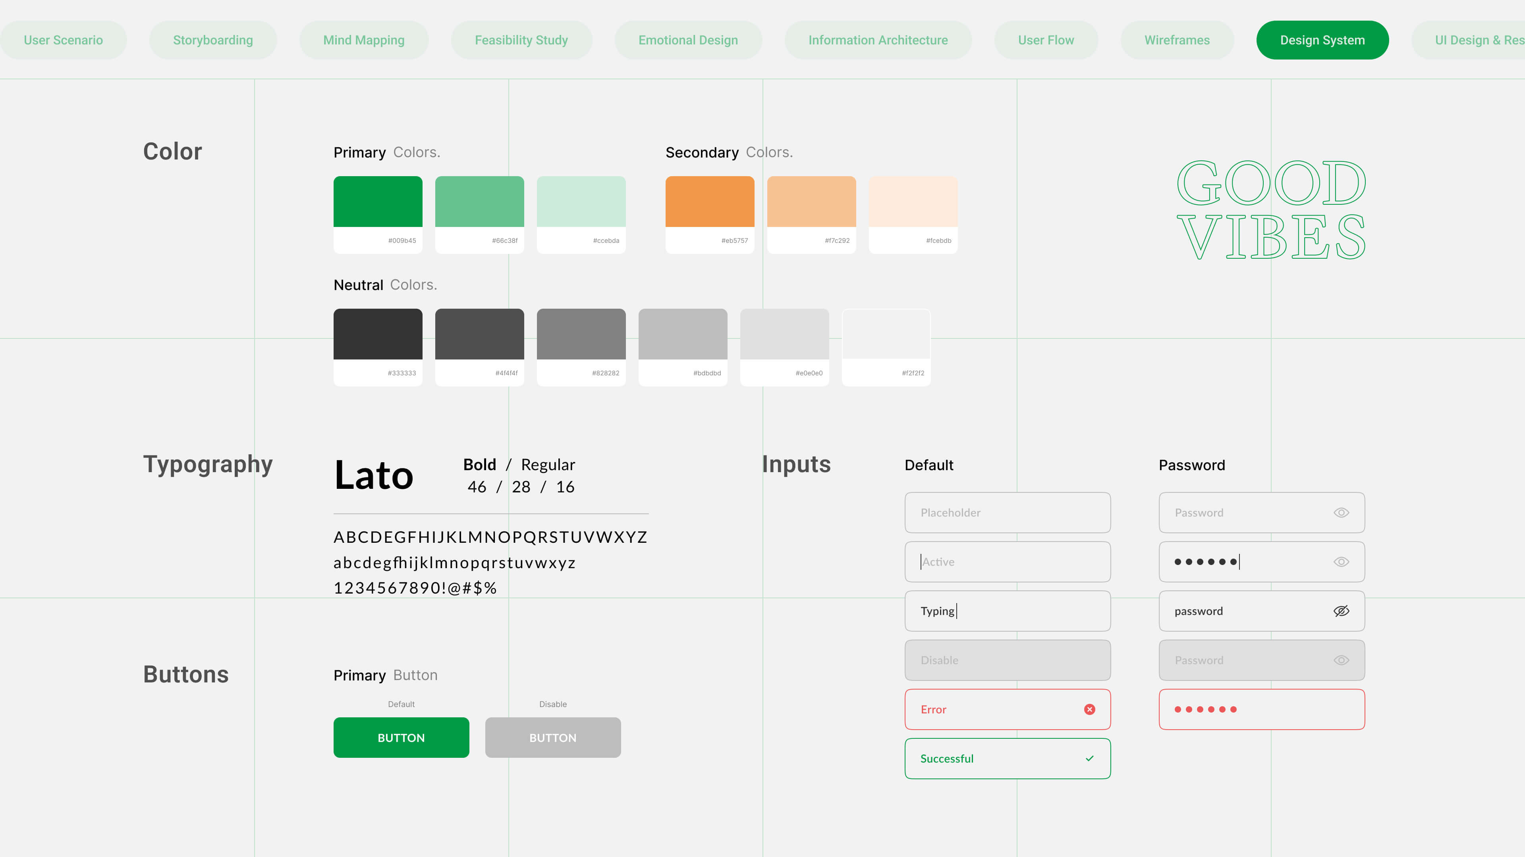Toggle eye icon in dotted password field
1525x857 pixels.
point(1341,562)
